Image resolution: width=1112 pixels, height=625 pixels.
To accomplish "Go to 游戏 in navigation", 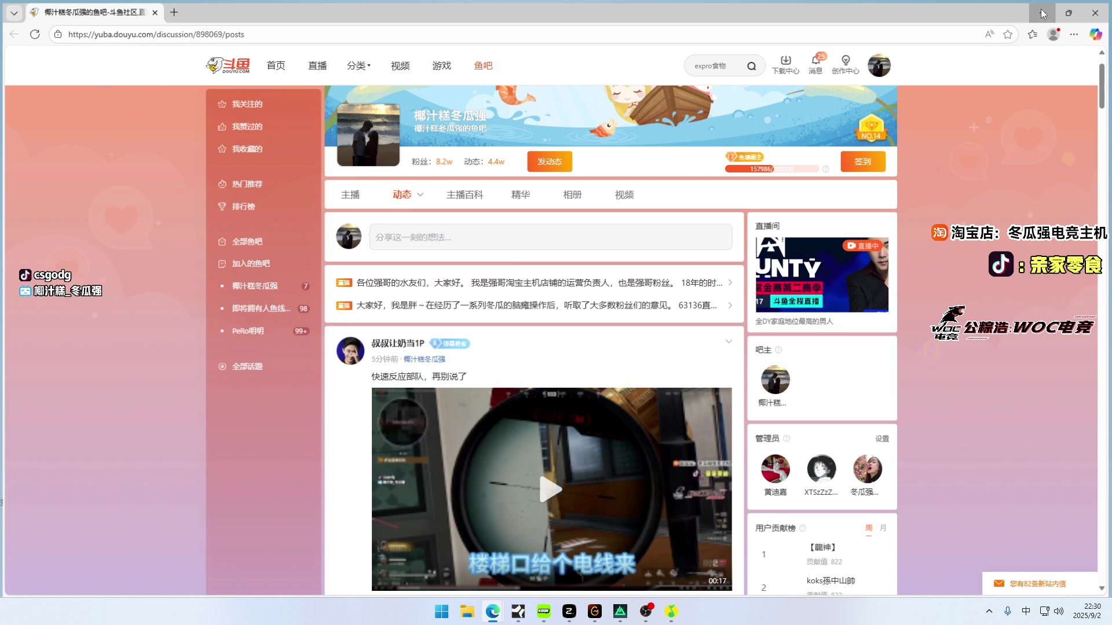I will 441,66.
